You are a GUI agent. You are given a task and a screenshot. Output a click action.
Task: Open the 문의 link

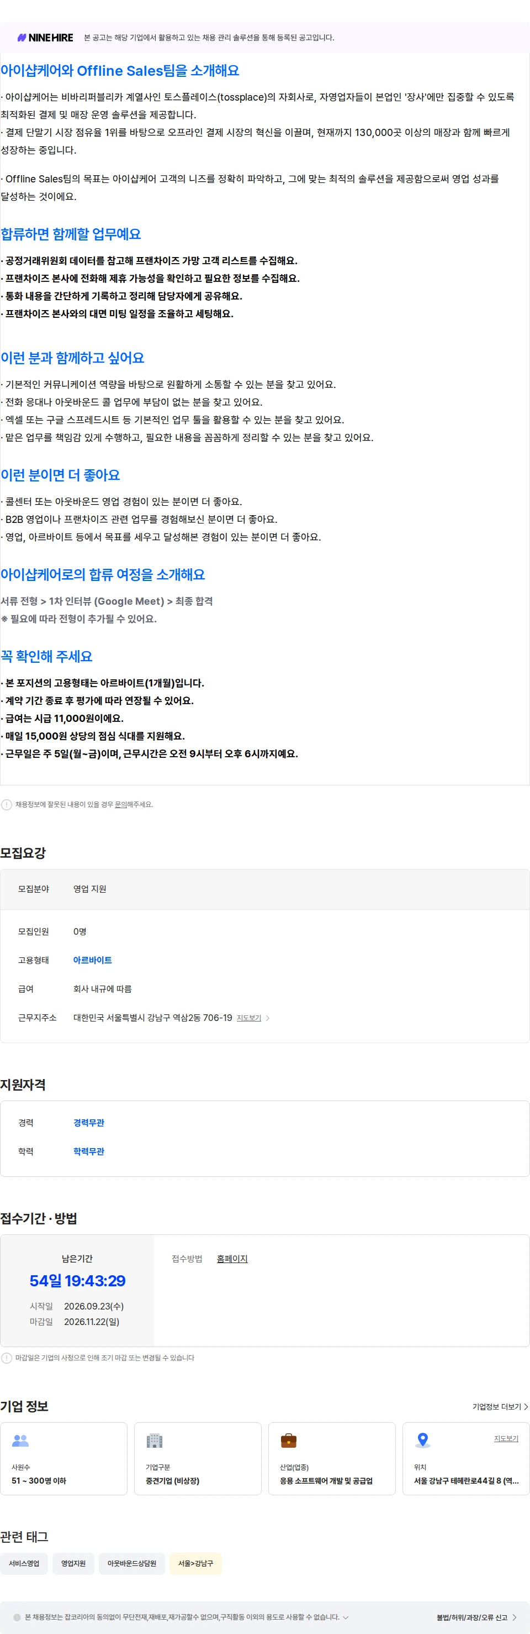[120, 804]
